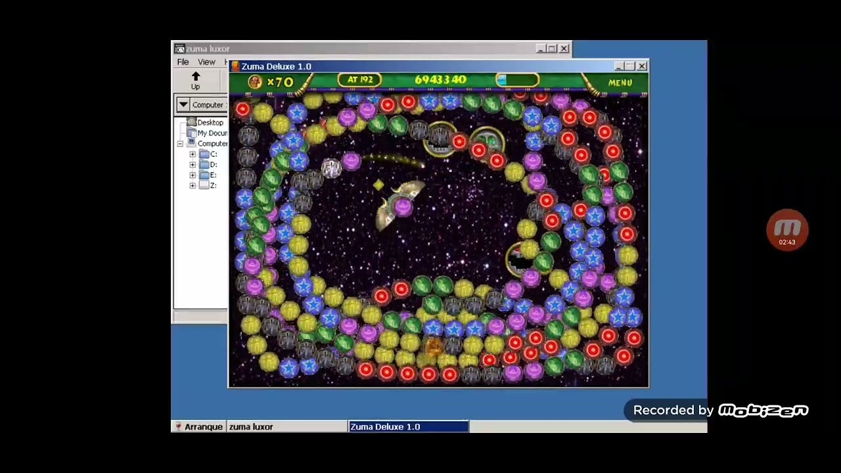This screenshot has height=473, width=841.
Task: Select the Z: drive label
Action: pos(214,185)
